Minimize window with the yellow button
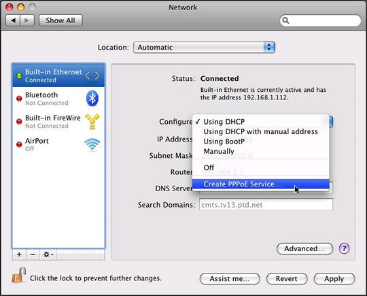367x296 pixels. 20,7
